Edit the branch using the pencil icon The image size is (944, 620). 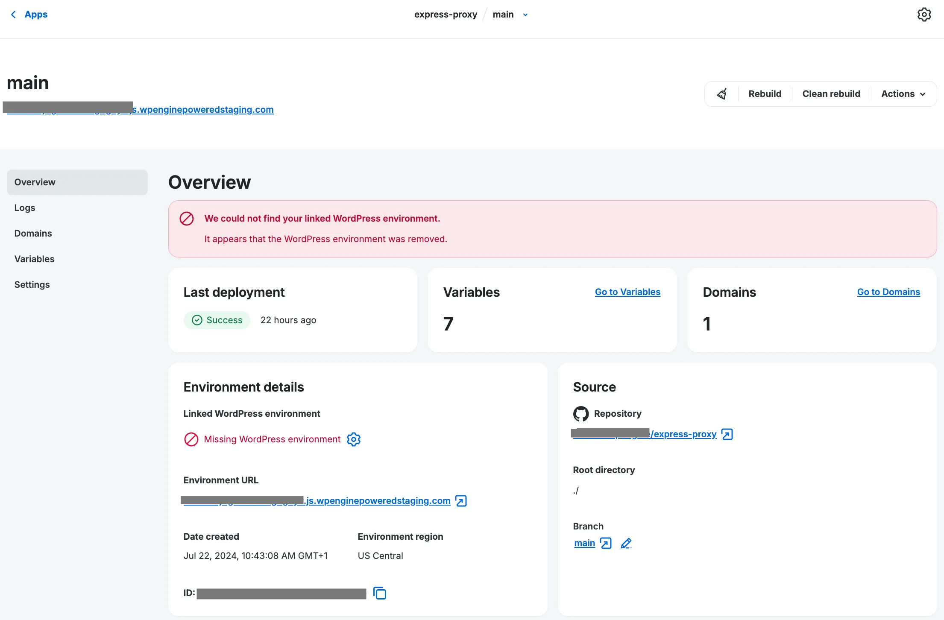pyautogui.click(x=626, y=543)
